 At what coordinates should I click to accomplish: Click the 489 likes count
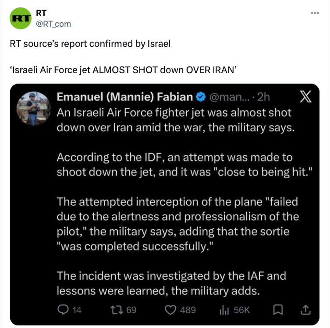point(188,310)
